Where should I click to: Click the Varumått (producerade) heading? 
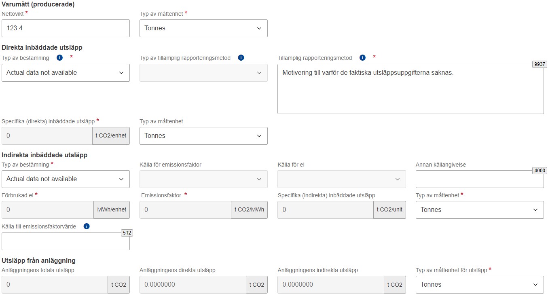point(38,4)
